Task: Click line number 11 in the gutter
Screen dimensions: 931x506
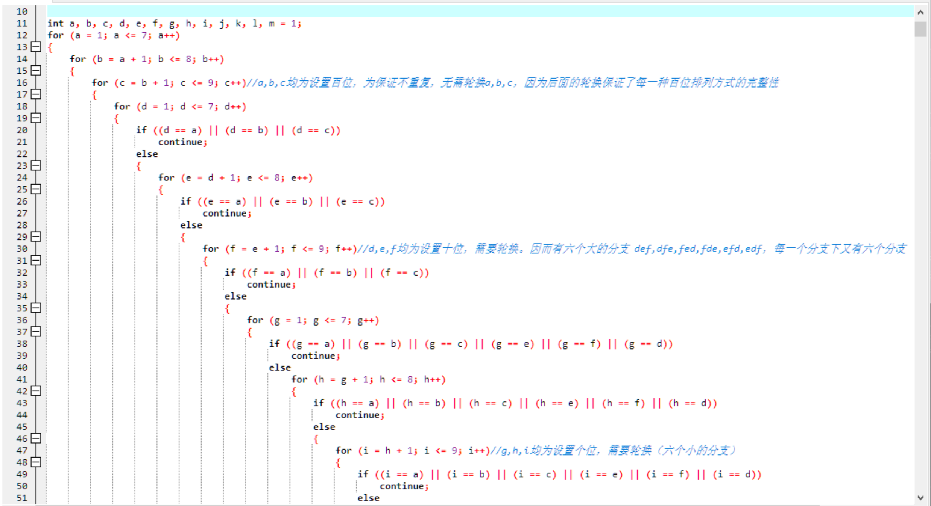Action: pos(21,23)
